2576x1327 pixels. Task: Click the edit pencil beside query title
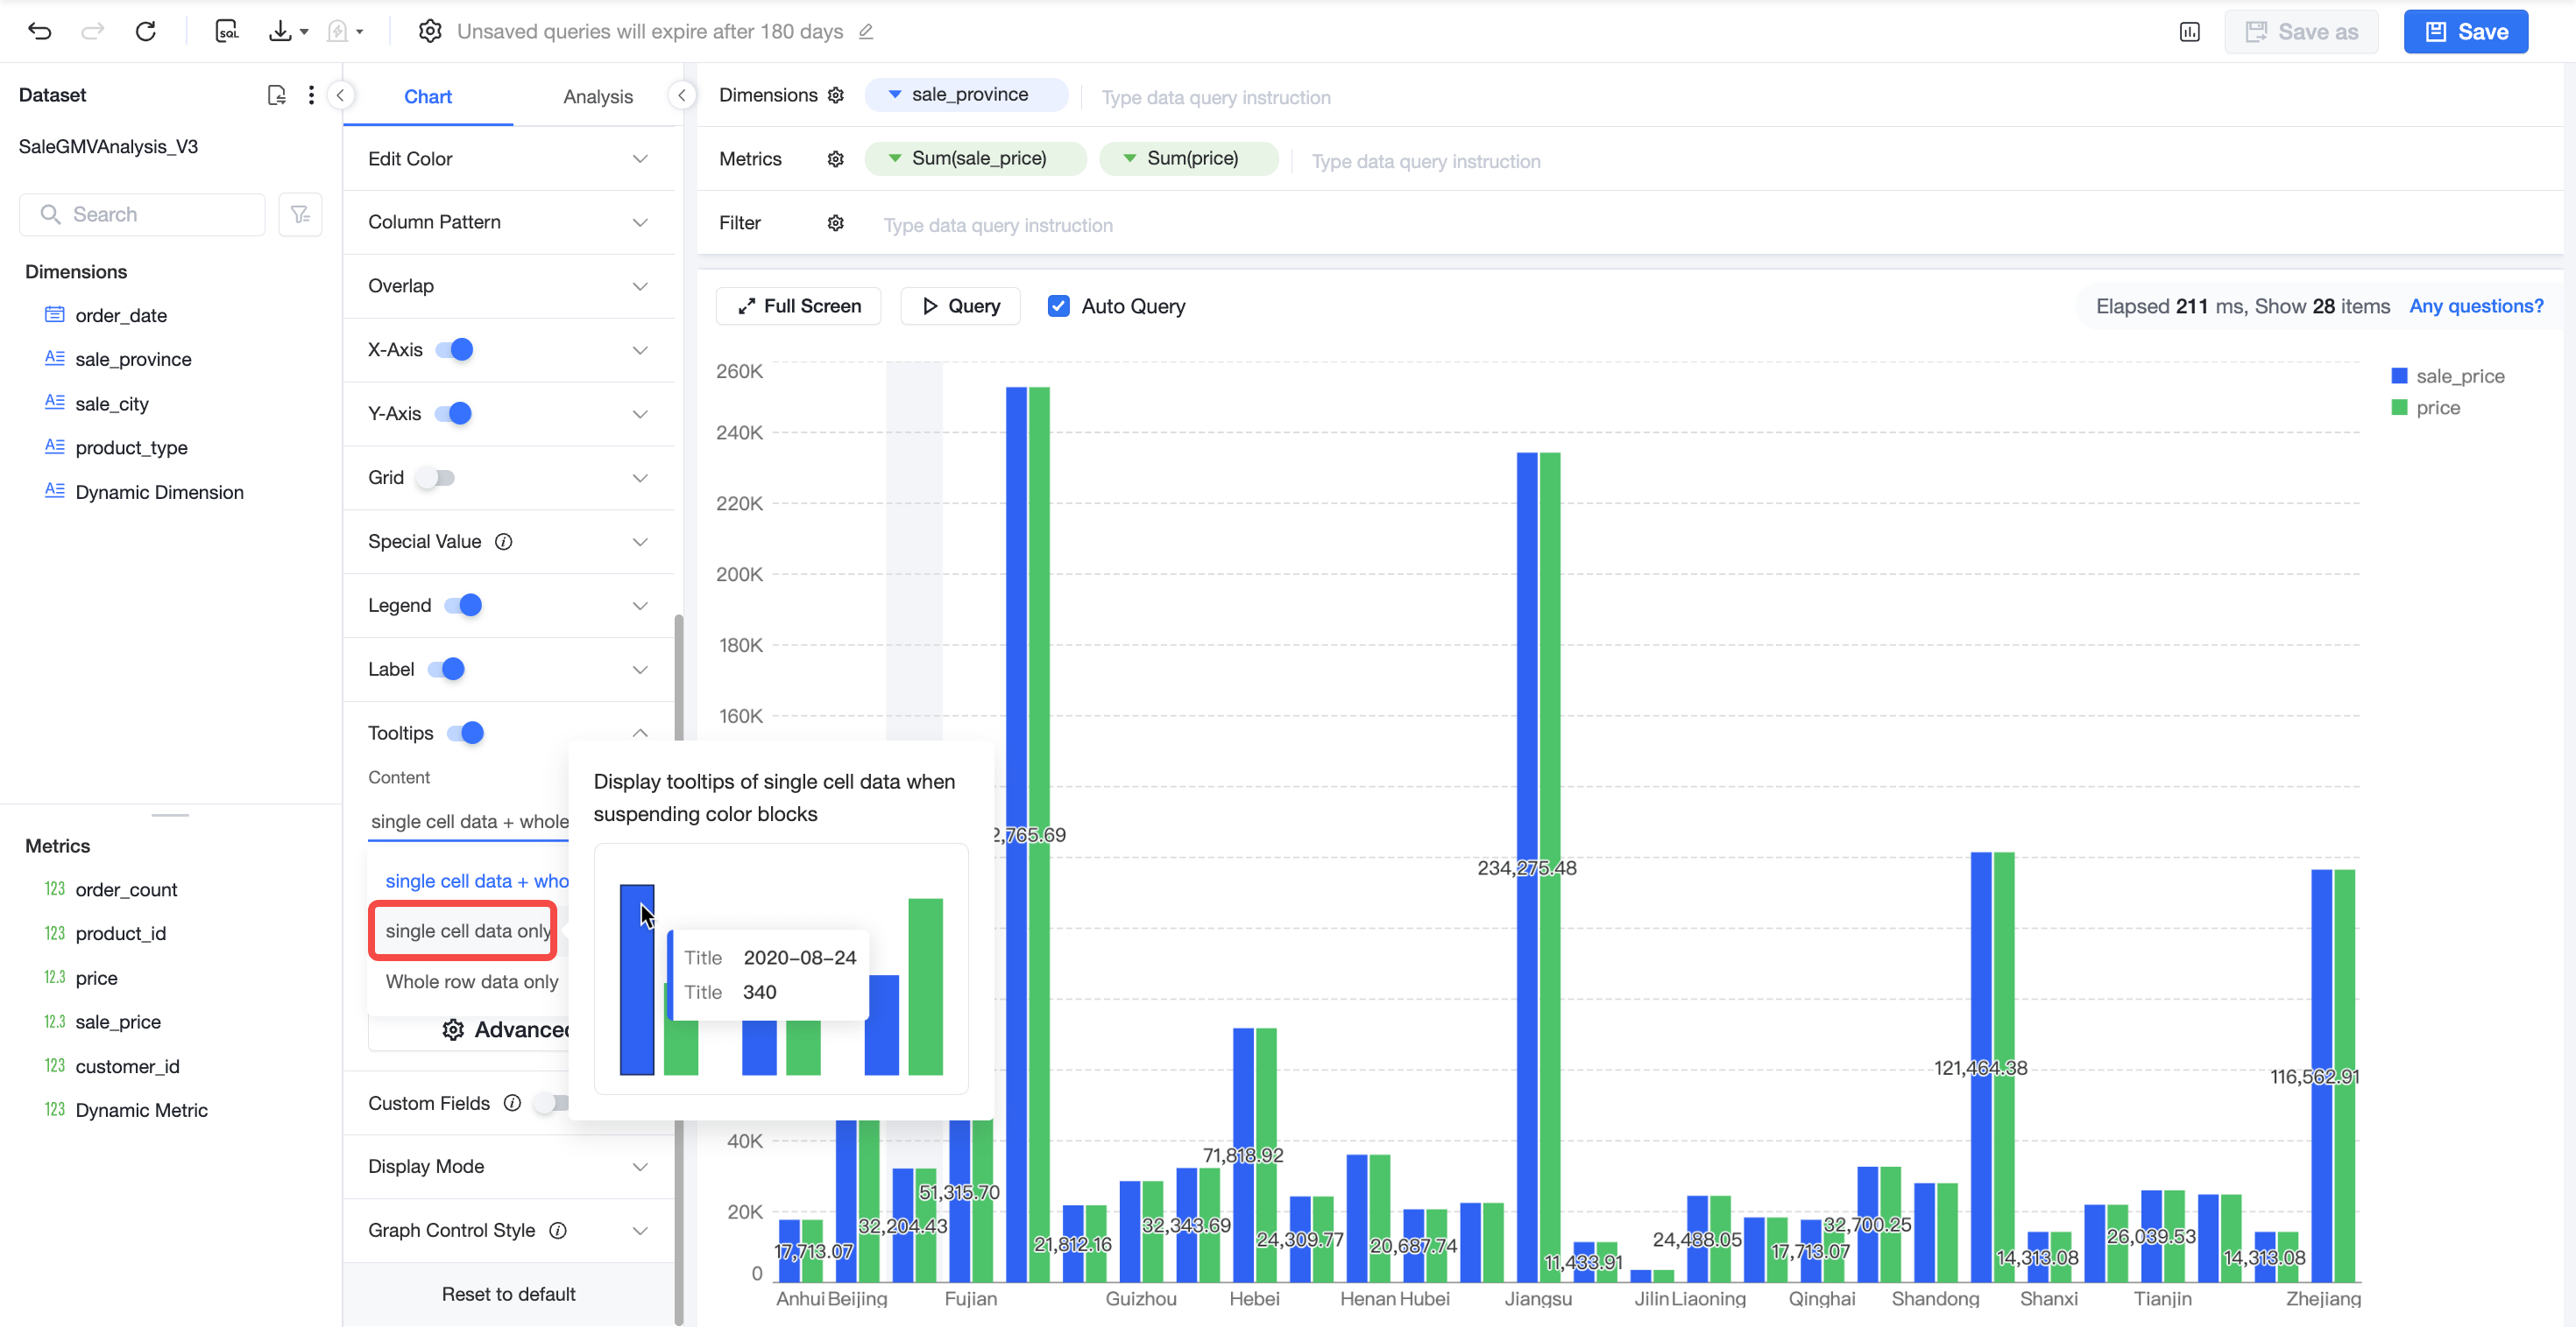pyautogui.click(x=866, y=32)
